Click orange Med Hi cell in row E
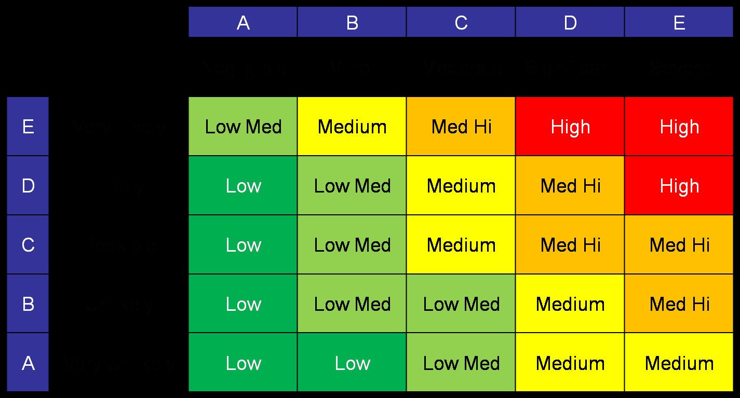740x398 pixels. tap(461, 127)
